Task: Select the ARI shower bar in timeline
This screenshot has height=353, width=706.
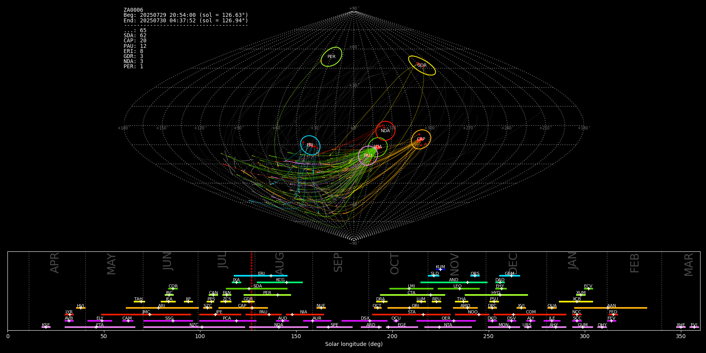Action: pyautogui.click(x=162, y=308)
